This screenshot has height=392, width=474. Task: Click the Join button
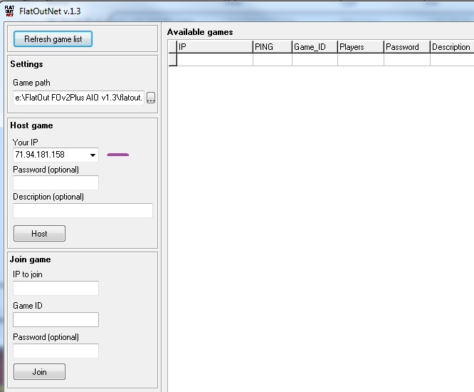coord(39,371)
